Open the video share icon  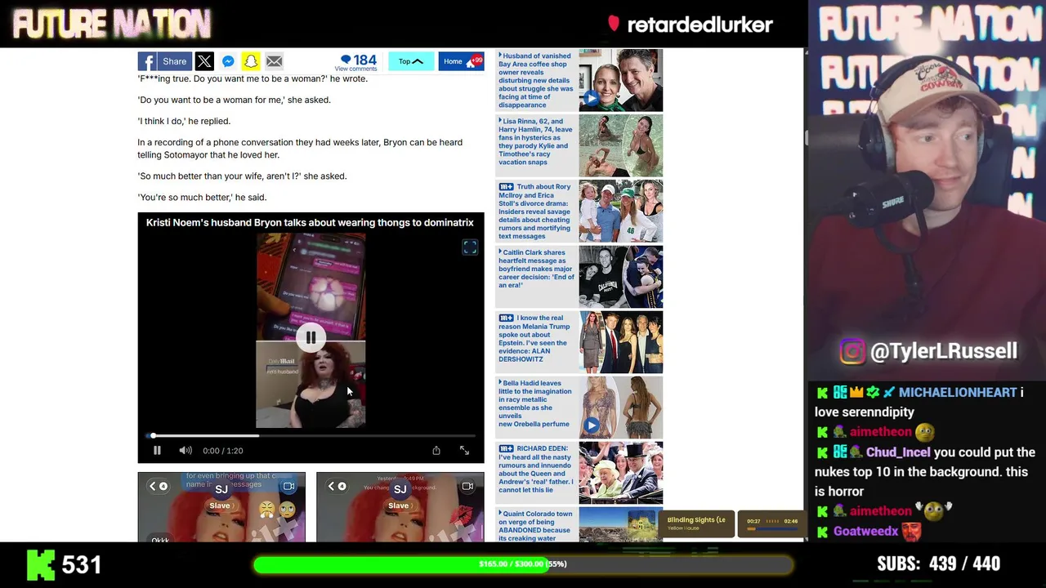click(436, 450)
